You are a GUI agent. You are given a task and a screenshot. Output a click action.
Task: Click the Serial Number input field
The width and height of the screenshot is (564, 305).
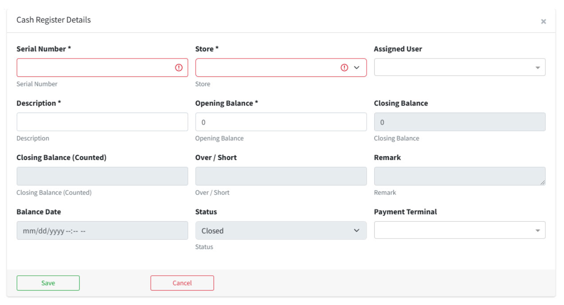coord(95,68)
